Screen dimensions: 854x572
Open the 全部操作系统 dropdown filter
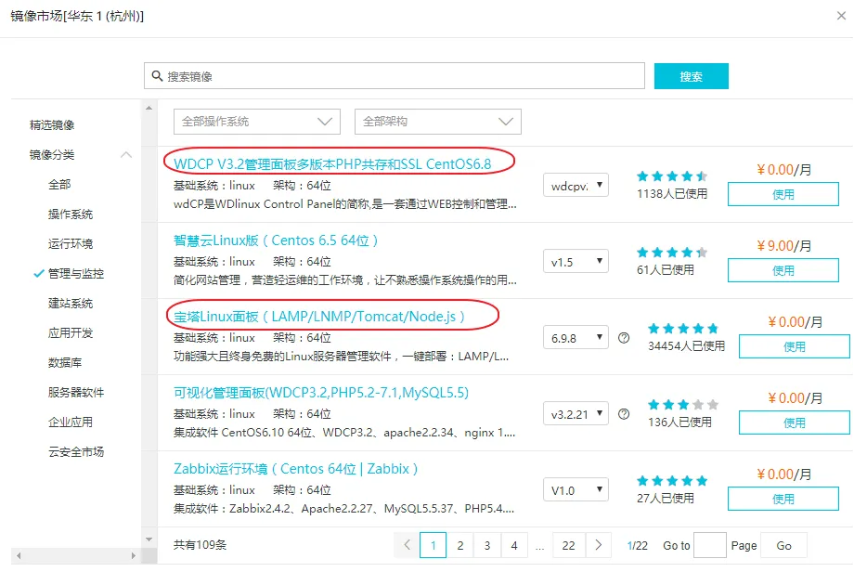coord(257,122)
